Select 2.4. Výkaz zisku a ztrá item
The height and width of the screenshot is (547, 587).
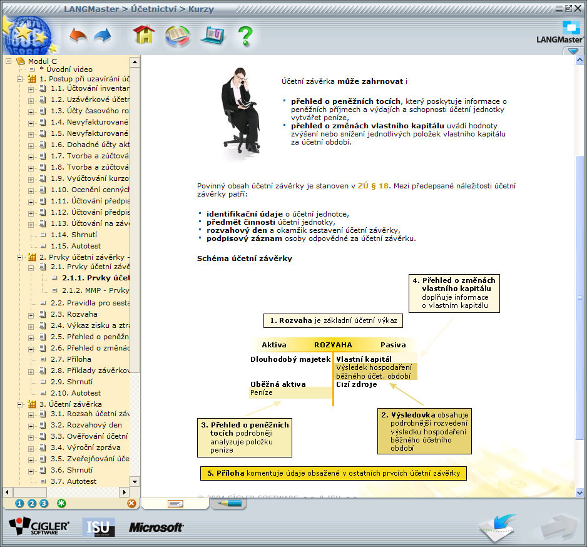pos(90,325)
